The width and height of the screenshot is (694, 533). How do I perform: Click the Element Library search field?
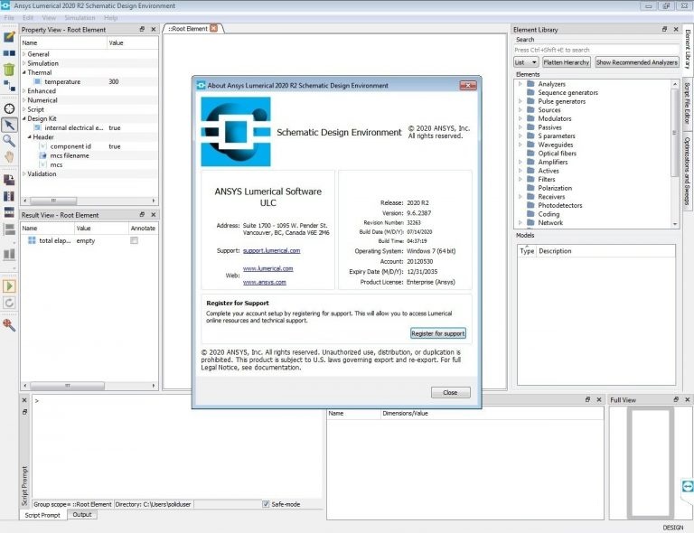click(596, 50)
